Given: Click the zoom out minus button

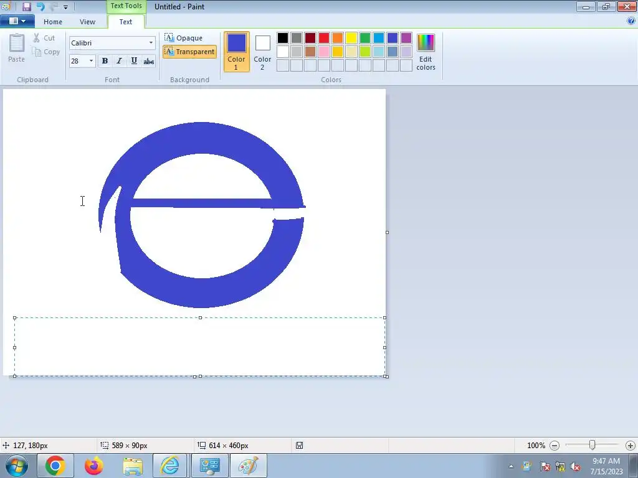Looking at the screenshot, I should 554,446.
